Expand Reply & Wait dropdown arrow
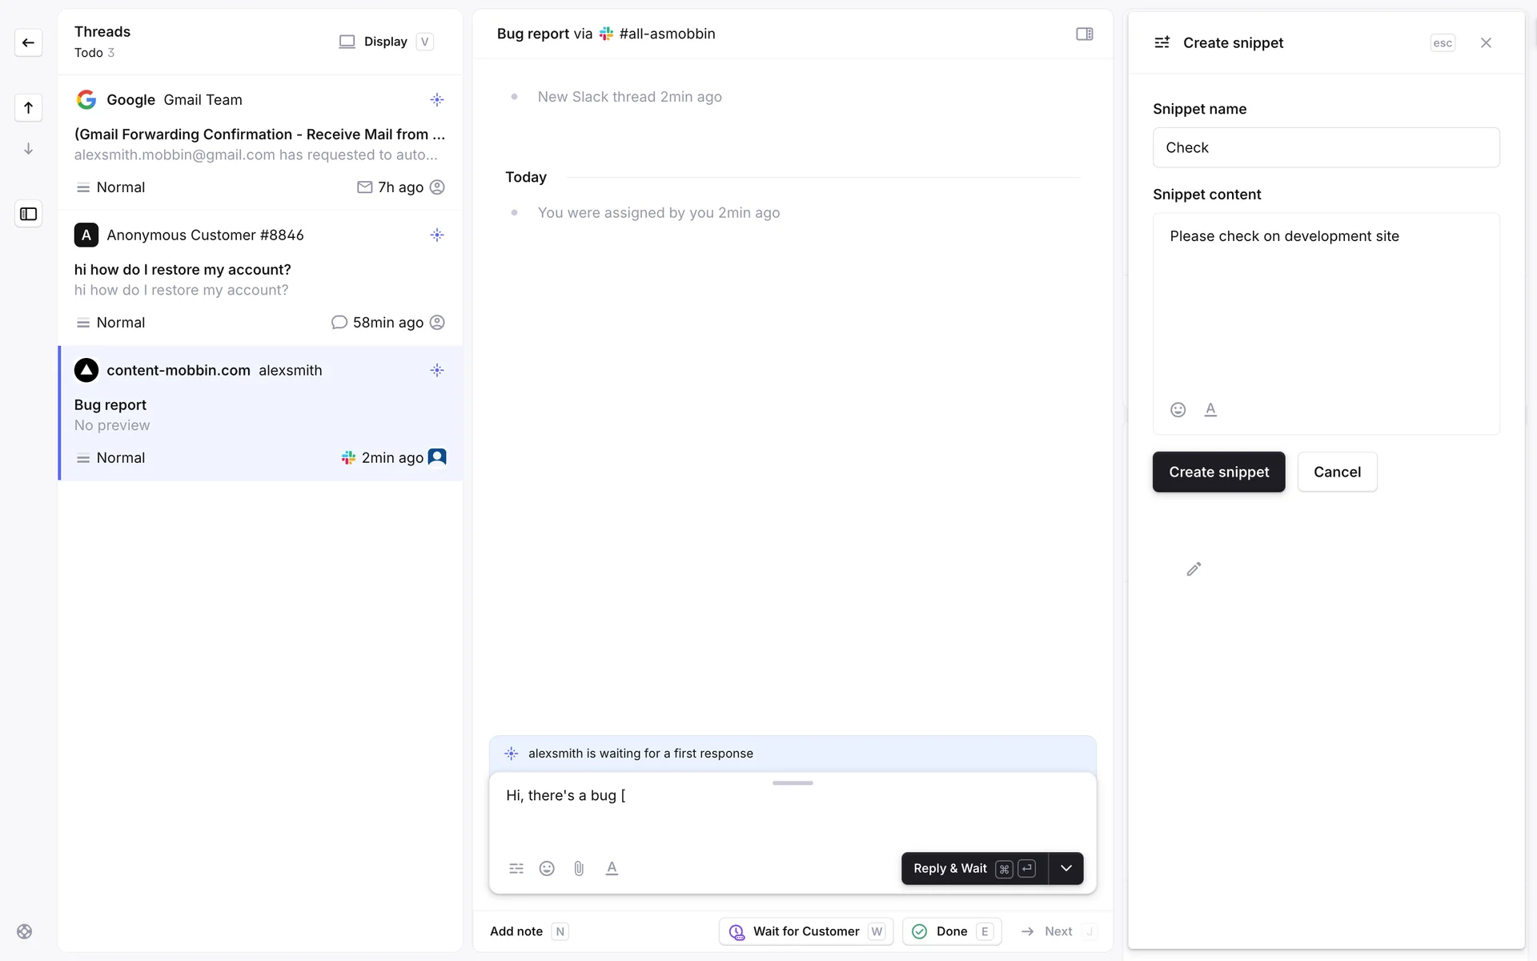This screenshot has width=1537, height=961. (1065, 868)
